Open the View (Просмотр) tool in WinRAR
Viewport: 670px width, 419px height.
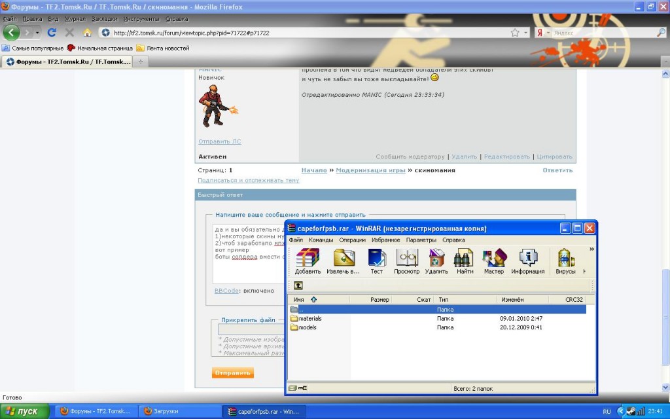click(x=406, y=261)
